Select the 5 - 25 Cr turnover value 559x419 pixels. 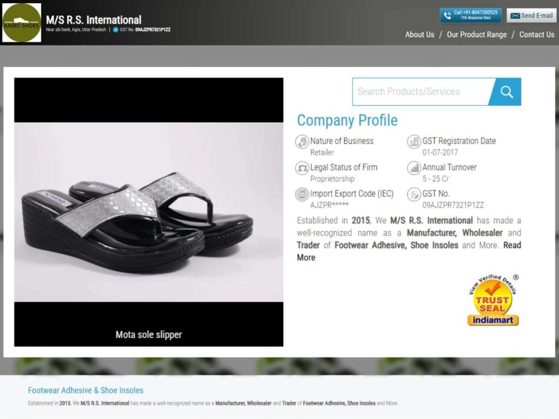pos(436,179)
